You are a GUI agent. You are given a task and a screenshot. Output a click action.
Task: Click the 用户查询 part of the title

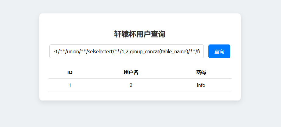(151, 34)
